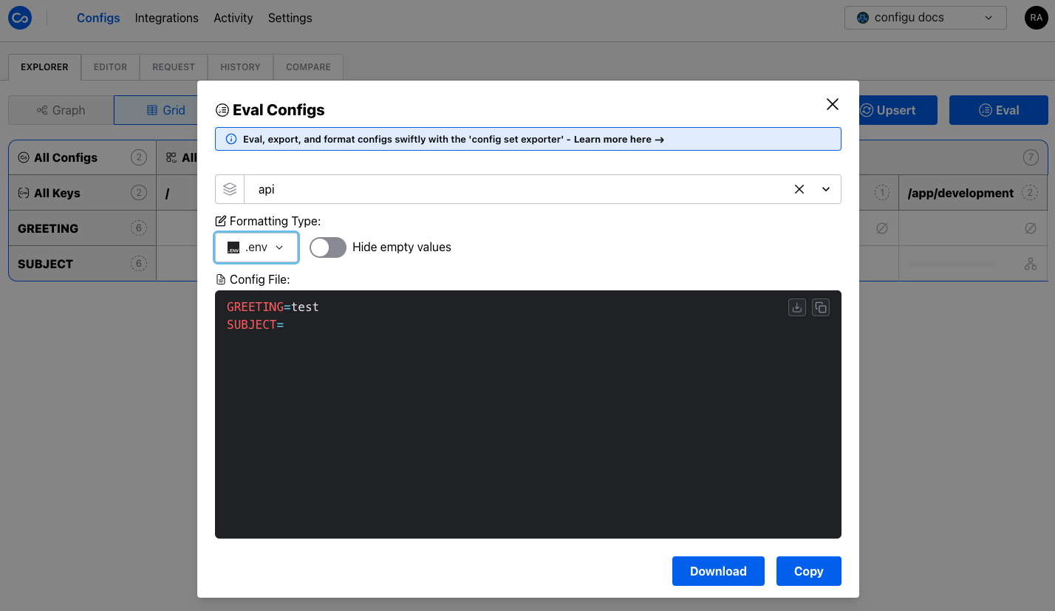Click the empty-value icon in /app/development GREETING cell

coord(1031,229)
